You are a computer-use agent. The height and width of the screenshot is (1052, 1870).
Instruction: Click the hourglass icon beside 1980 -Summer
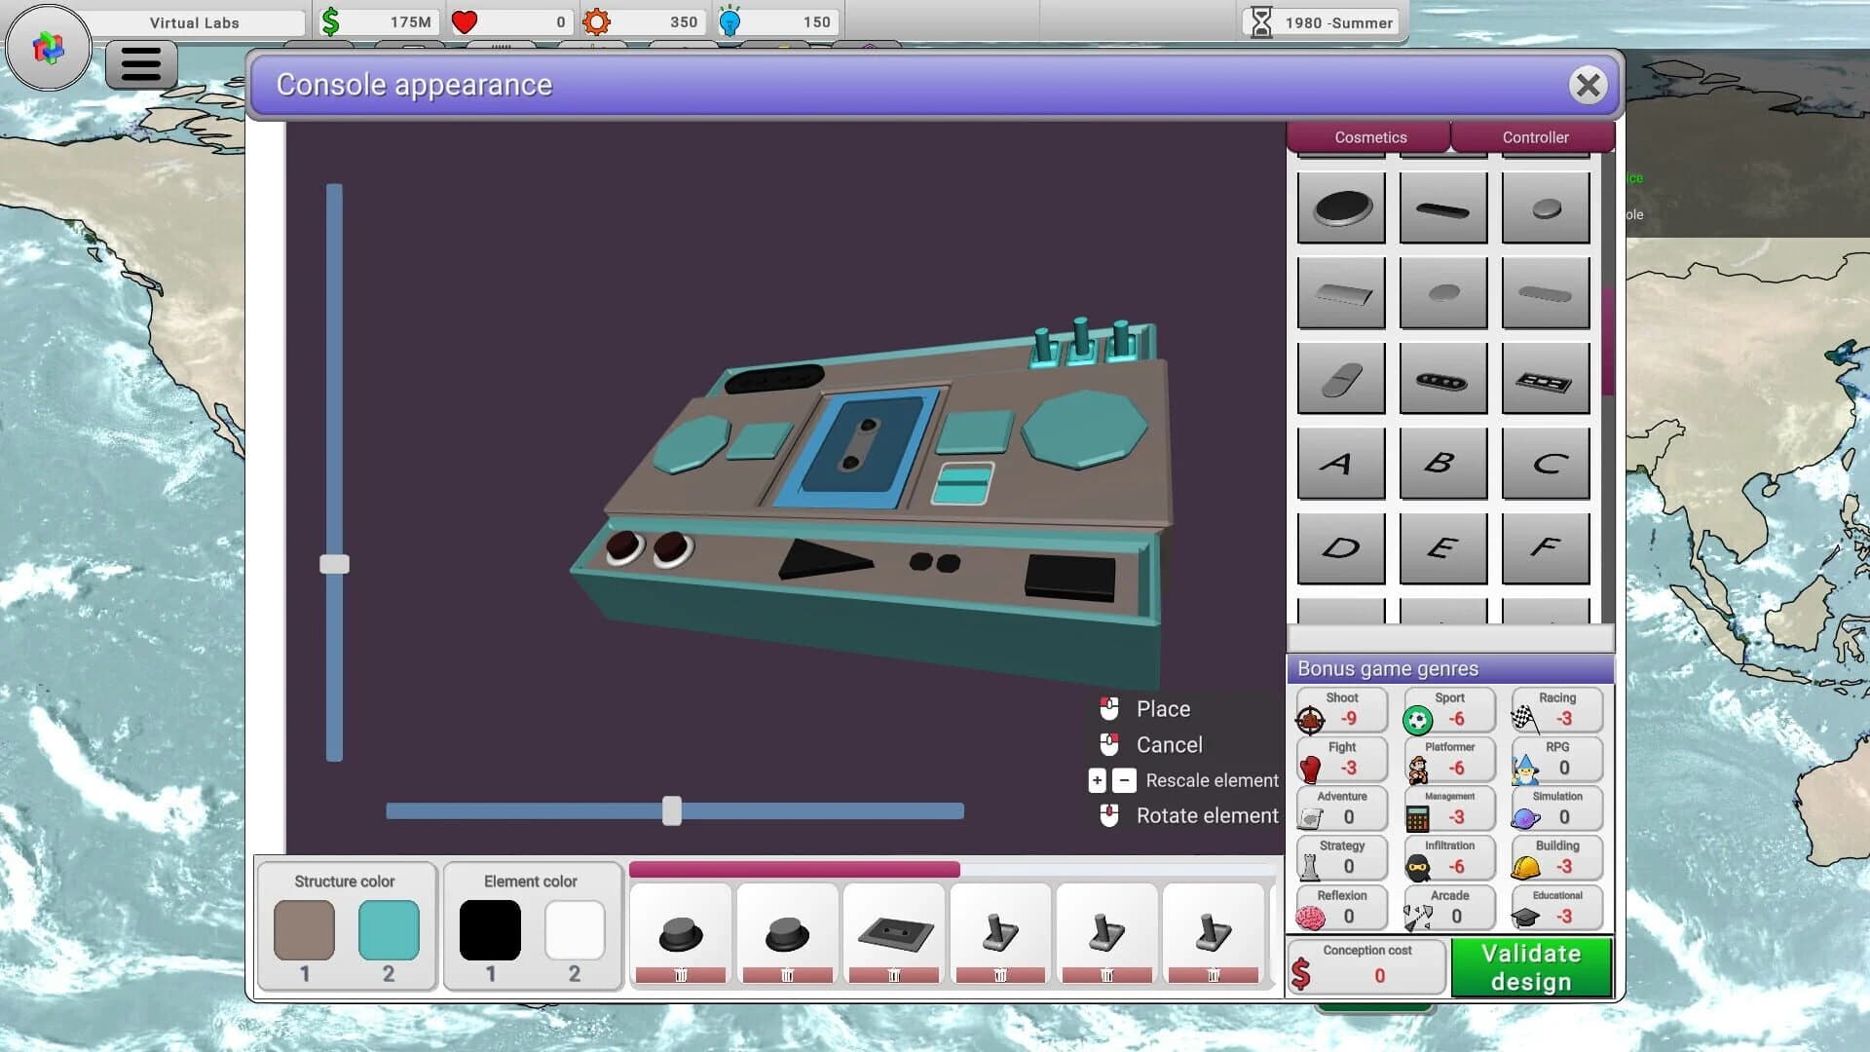click(1259, 20)
